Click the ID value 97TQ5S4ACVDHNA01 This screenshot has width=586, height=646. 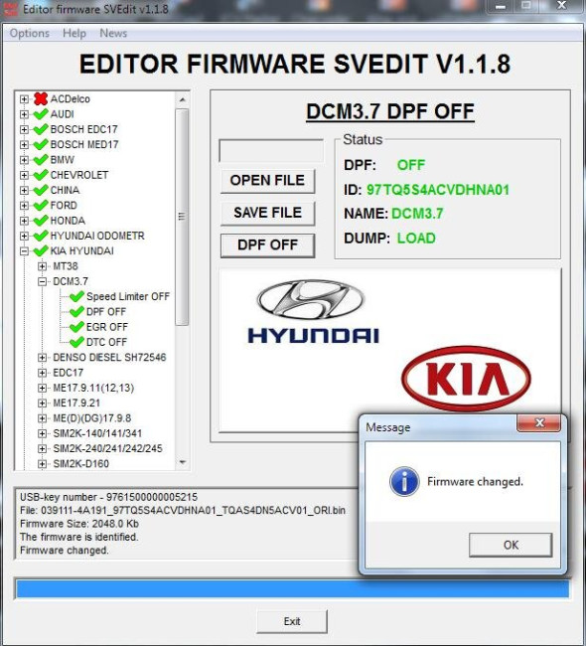pos(438,190)
